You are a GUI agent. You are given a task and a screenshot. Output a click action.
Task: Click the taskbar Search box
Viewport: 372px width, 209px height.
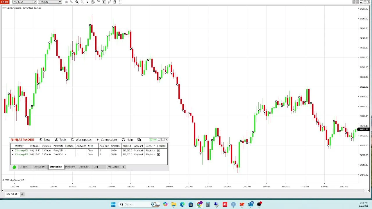[x=139, y=204]
